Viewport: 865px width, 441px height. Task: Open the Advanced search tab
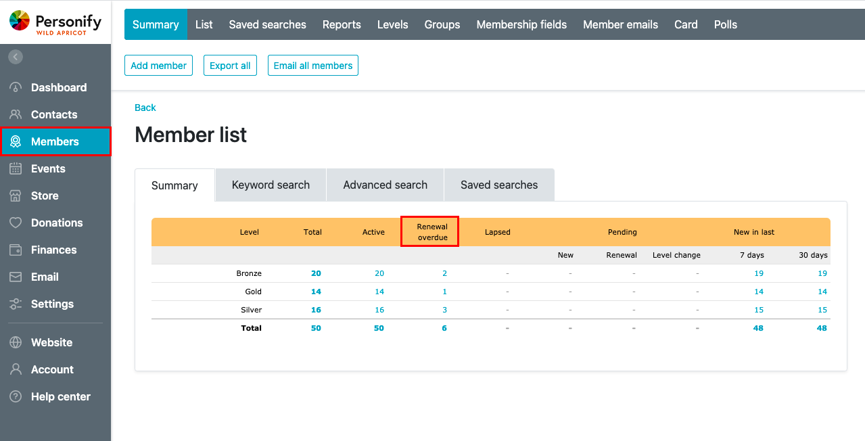point(384,185)
